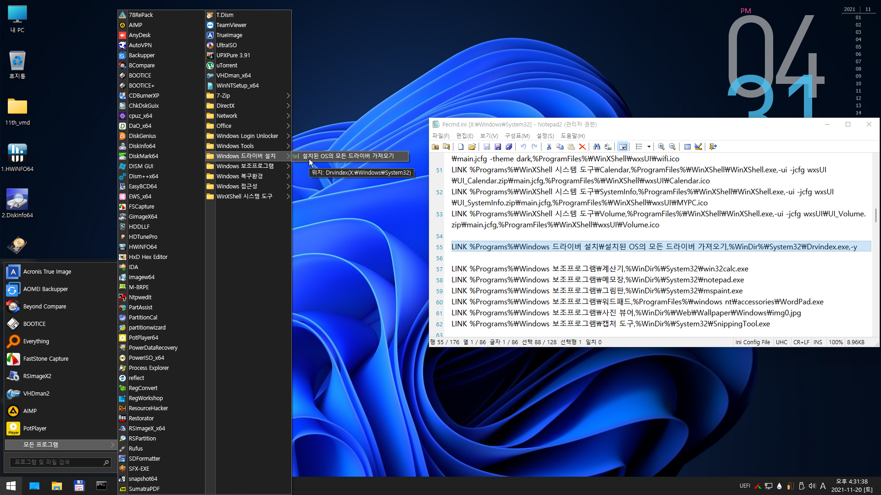The width and height of the screenshot is (881, 495).
Task: Open the 1.HWiNFO64 desktop shortcut
Action: tap(17, 157)
